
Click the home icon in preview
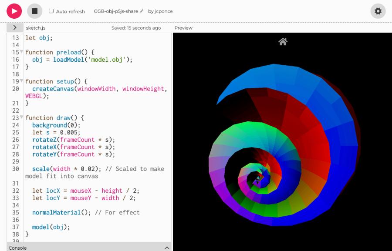(283, 42)
